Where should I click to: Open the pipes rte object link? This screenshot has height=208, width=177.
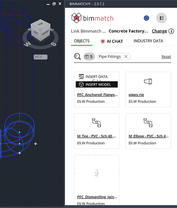pos(136,95)
